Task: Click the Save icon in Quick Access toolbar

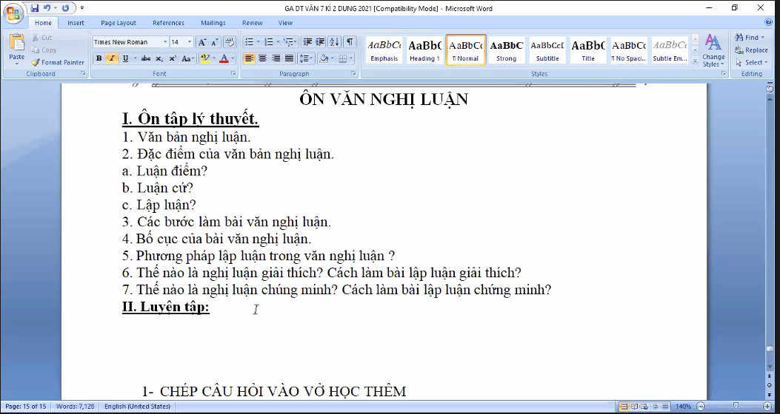Action: pyautogui.click(x=34, y=8)
